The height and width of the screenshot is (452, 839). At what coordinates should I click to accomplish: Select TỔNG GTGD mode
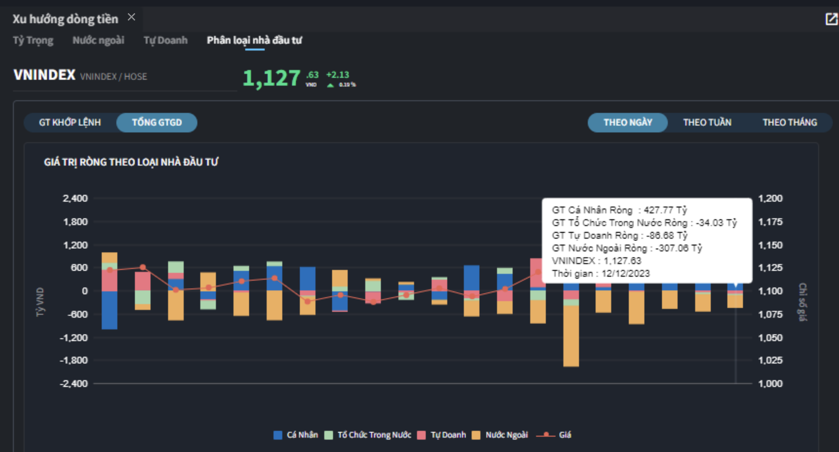point(157,122)
